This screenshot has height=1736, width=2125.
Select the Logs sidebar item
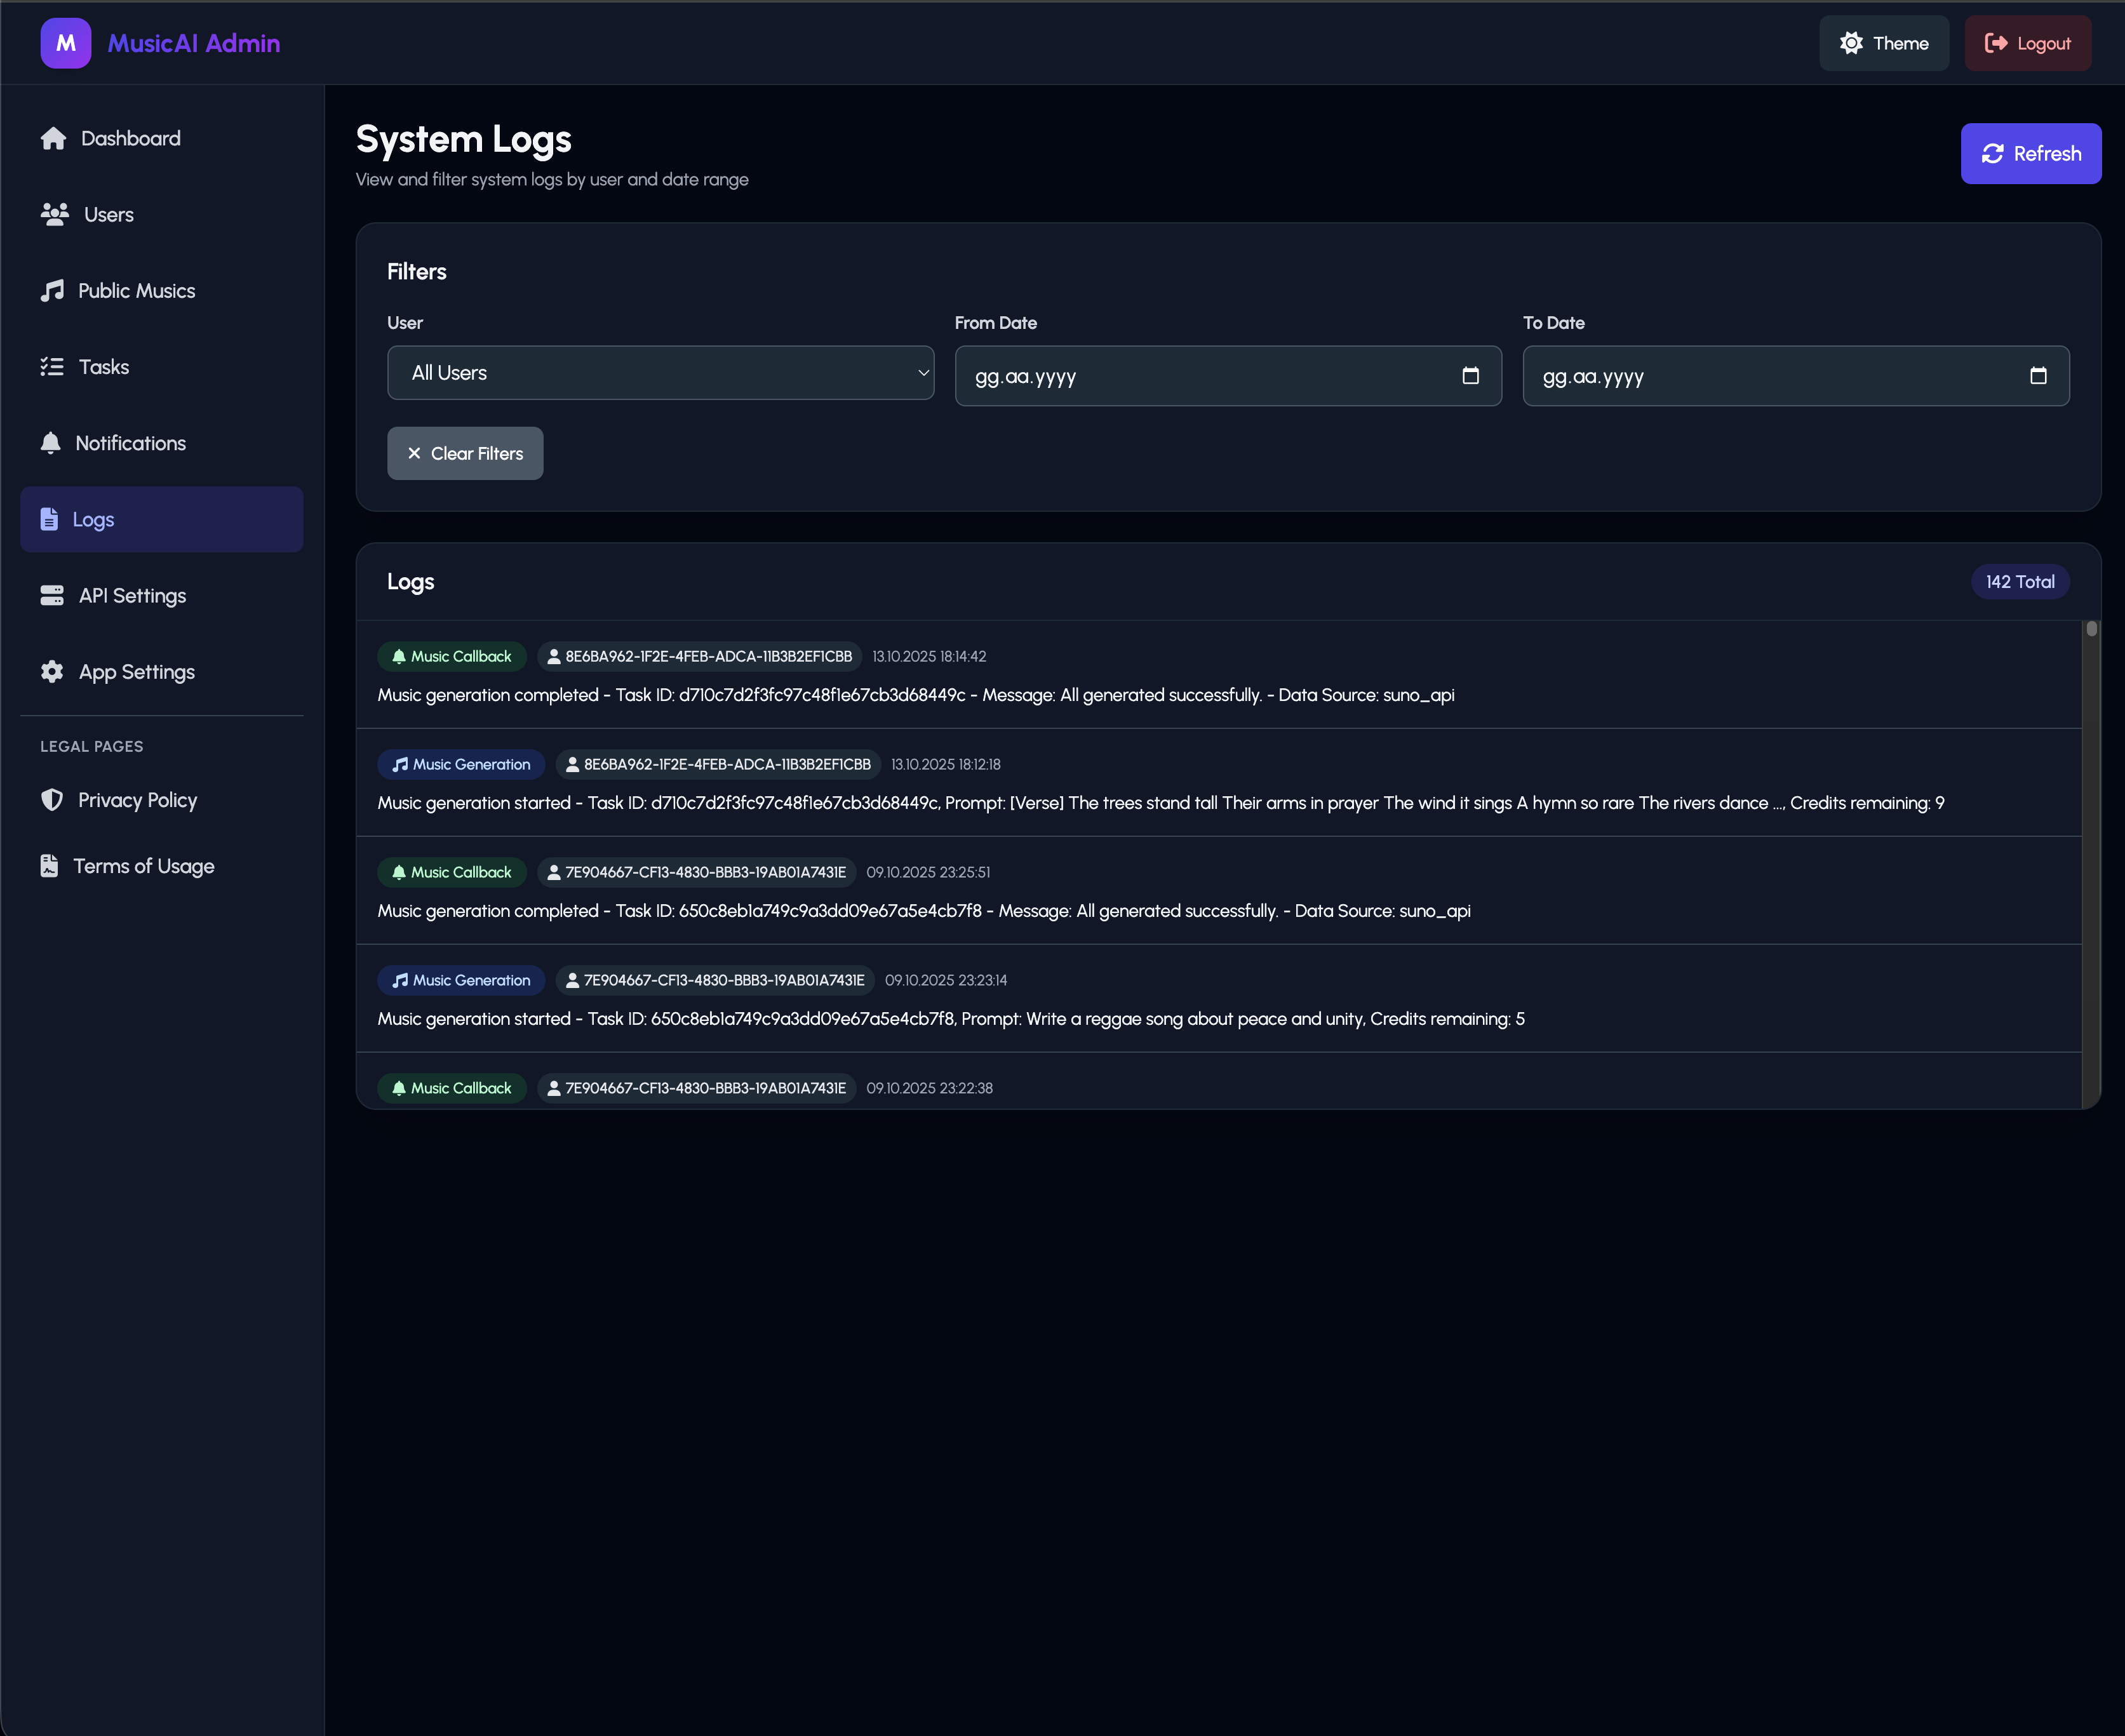pyautogui.click(x=161, y=520)
